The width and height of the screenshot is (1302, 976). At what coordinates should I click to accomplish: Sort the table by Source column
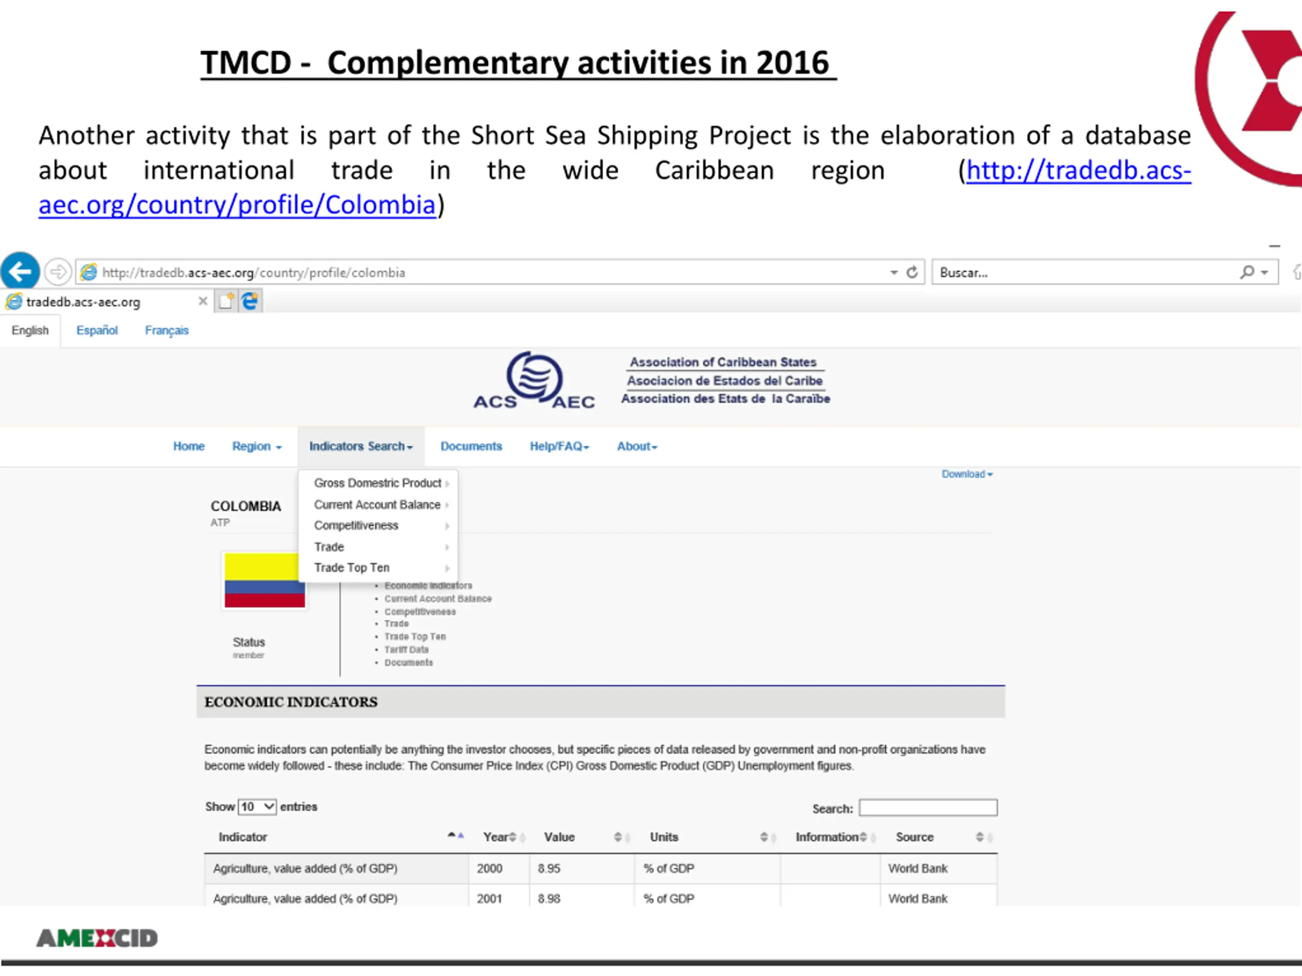tap(938, 837)
